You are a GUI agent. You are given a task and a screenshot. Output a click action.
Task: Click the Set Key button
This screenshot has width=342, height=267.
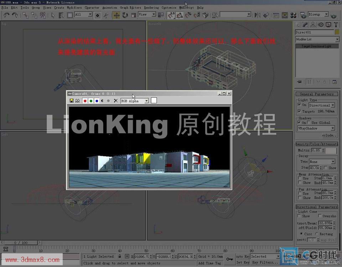(243, 262)
